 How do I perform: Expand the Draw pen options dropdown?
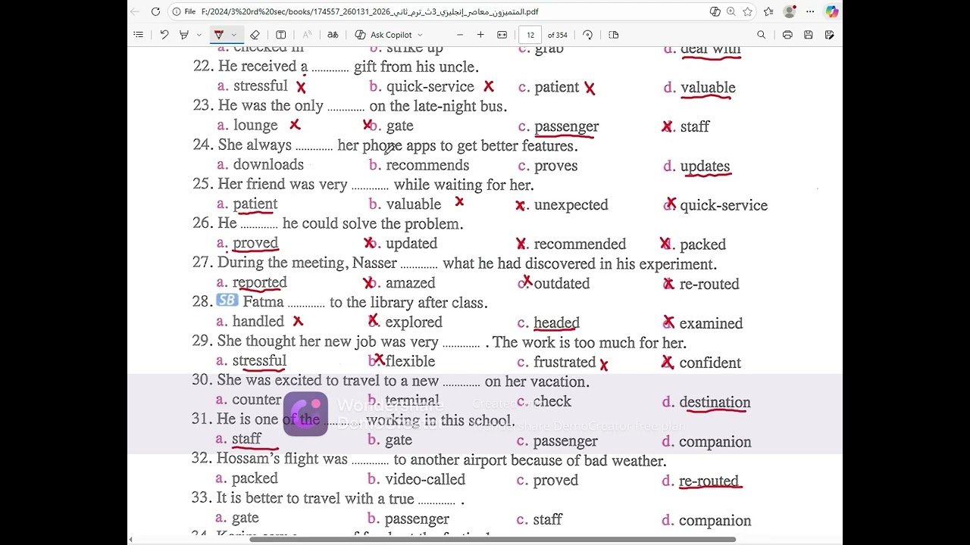point(233,35)
